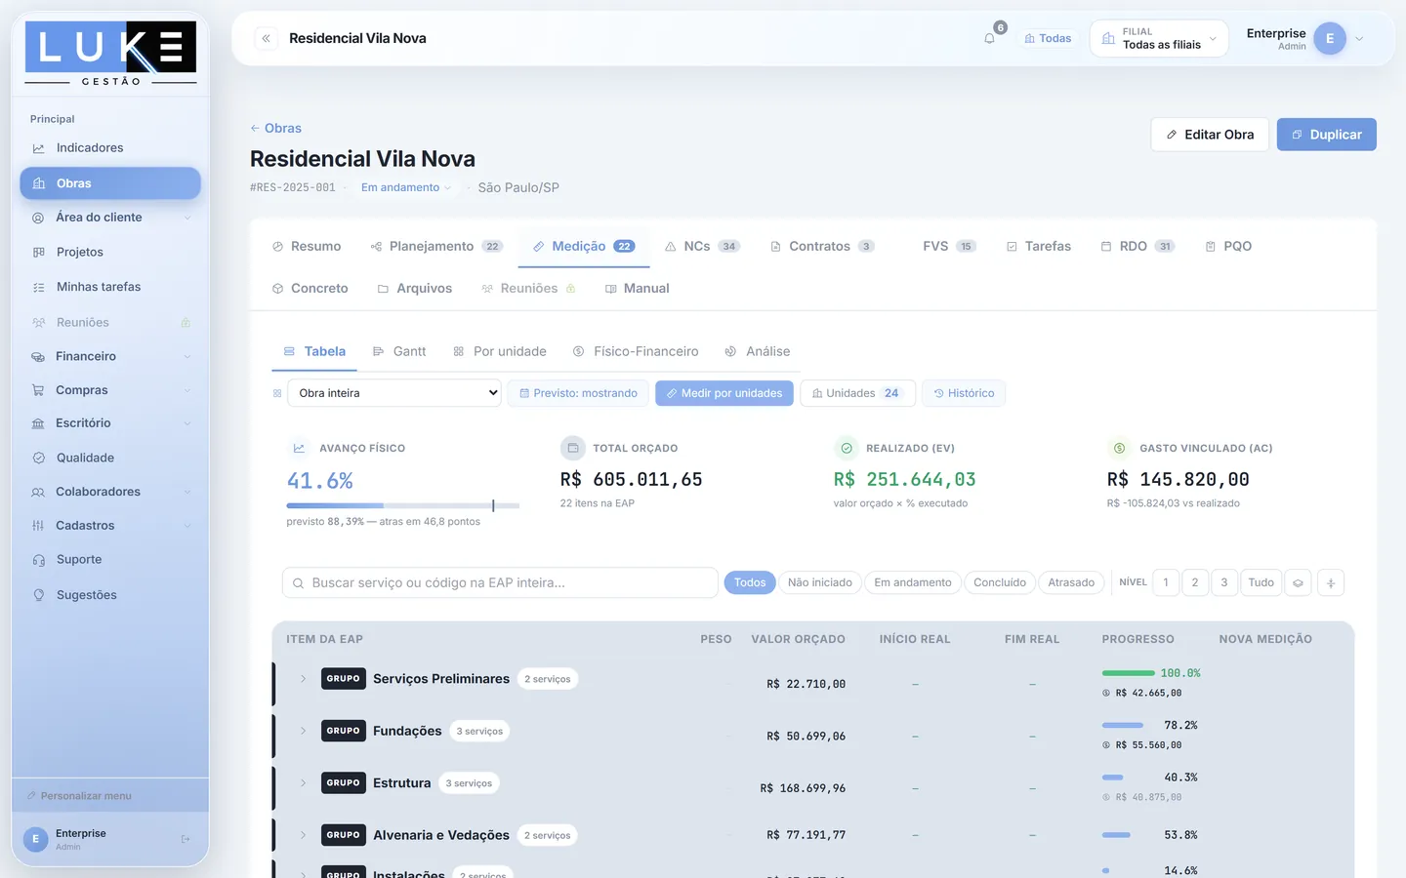Select nível 2 button
Screen dimensions: 1406x878
1195,582
